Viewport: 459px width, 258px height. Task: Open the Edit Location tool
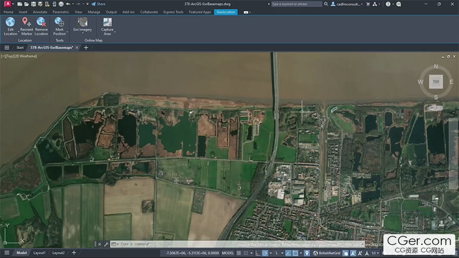coord(10,27)
